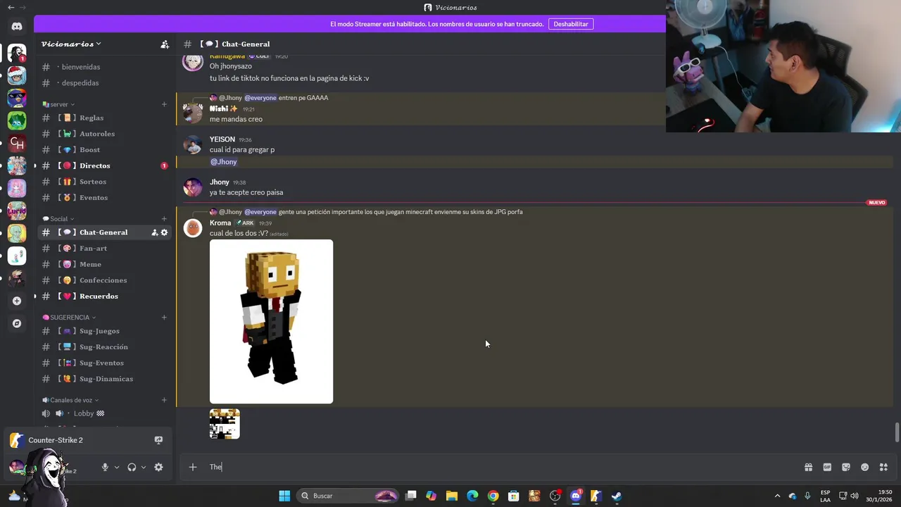Open the small skin texture thumbnail
The width and height of the screenshot is (901, 507).
pyautogui.click(x=225, y=424)
